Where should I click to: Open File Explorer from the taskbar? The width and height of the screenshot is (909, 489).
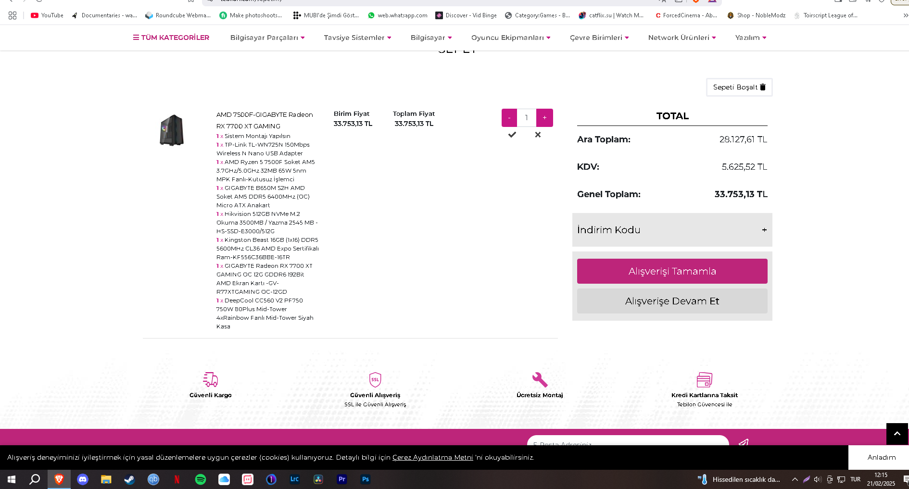point(106,479)
